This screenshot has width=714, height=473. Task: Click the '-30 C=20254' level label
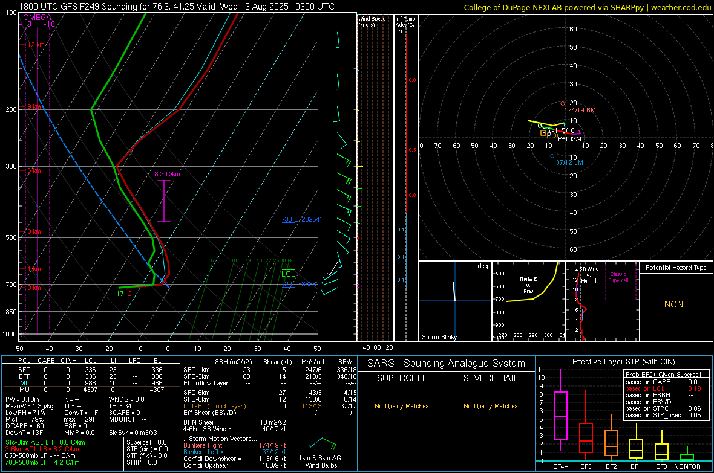301,219
